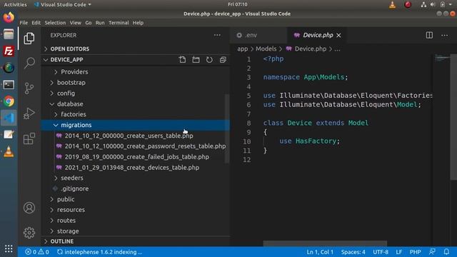
Task: Open the Manage gear icon
Action: [x=29, y=233]
